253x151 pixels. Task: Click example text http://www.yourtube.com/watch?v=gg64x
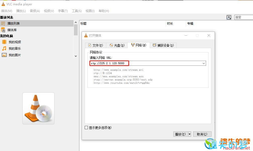tap(122, 83)
